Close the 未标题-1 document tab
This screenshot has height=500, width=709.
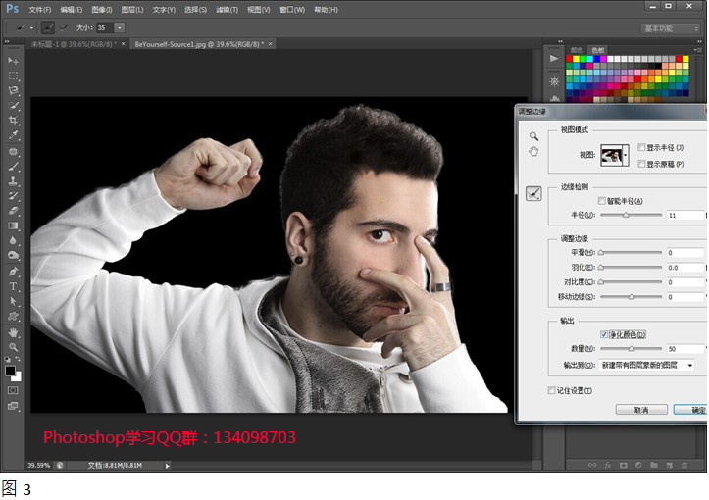[123, 44]
